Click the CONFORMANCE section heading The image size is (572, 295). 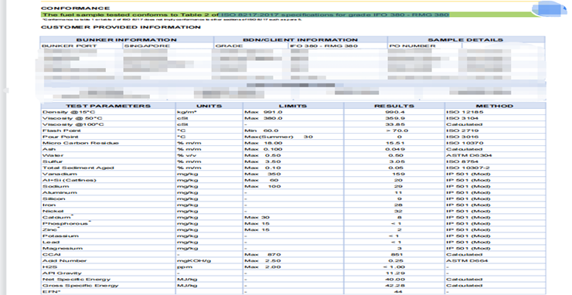(75, 8)
